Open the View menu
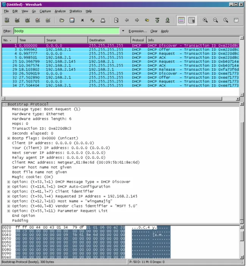 point(25,11)
